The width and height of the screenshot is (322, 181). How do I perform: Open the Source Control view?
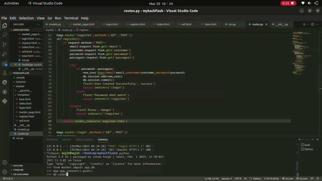tap(5, 45)
